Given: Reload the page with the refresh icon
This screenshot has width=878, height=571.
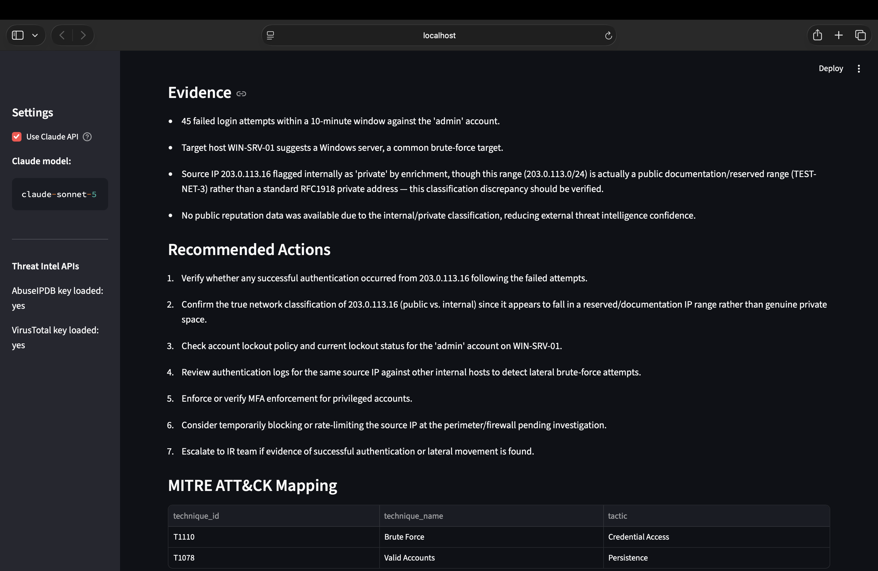Looking at the screenshot, I should tap(608, 36).
